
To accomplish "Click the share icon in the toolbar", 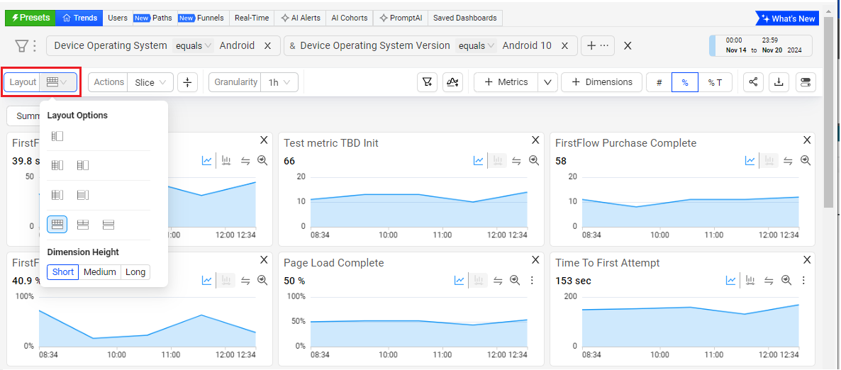I will [753, 82].
